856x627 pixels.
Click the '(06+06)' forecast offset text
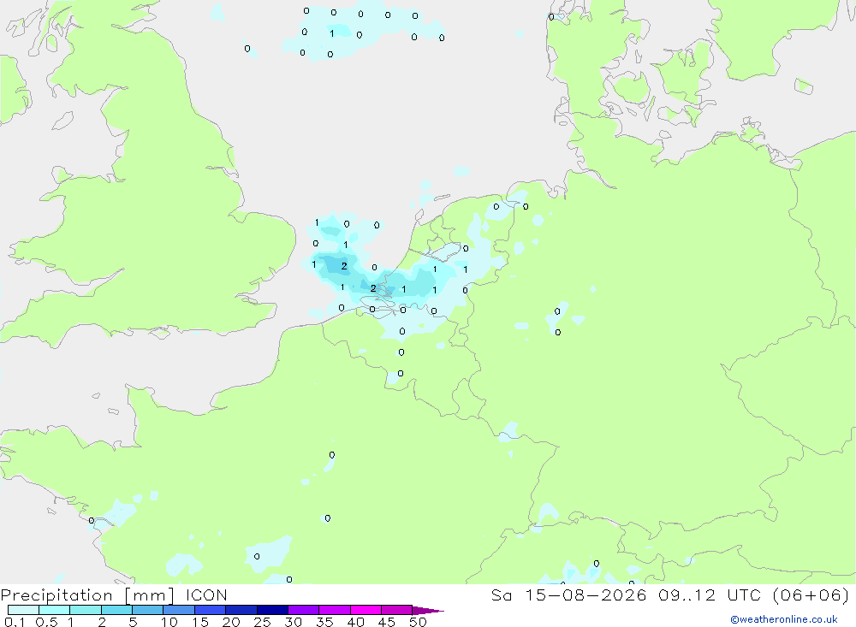[x=811, y=595]
